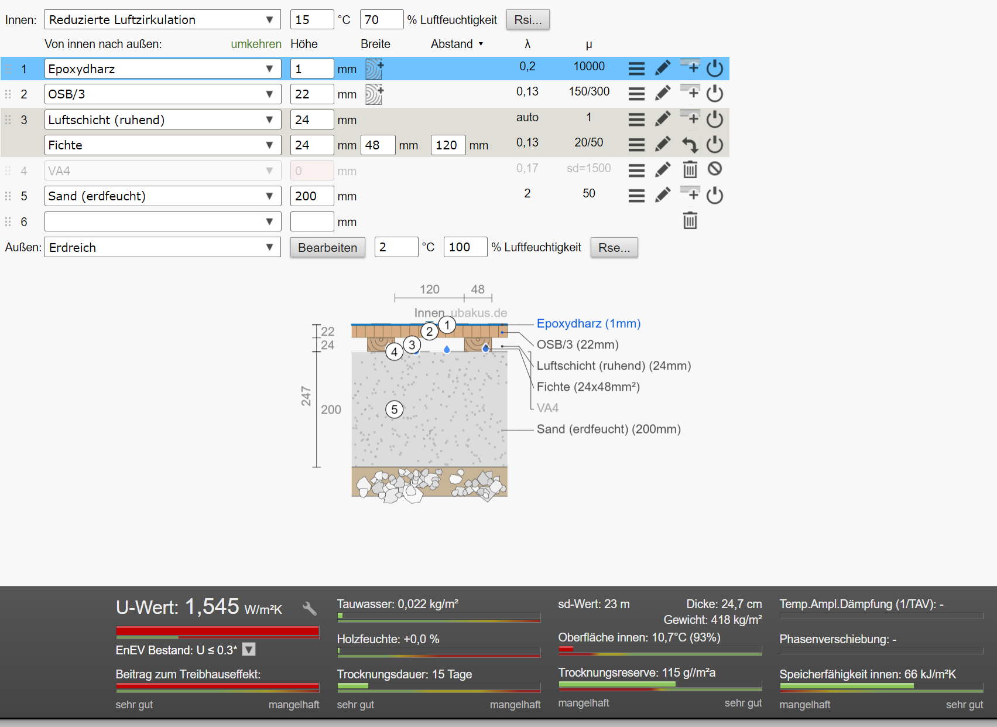Open U-Wert settings with the wrench icon
Screen dimensions: 997x727
point(310,609)
